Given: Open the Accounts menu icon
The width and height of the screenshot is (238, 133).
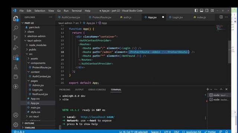Looking at the screenshot, I should pos(16,115).
